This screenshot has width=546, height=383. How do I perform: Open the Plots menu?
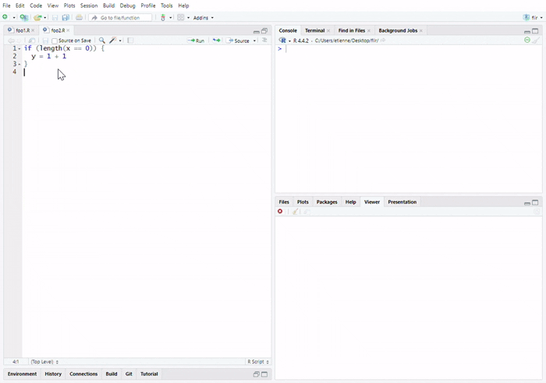click(x=69, y=5)
